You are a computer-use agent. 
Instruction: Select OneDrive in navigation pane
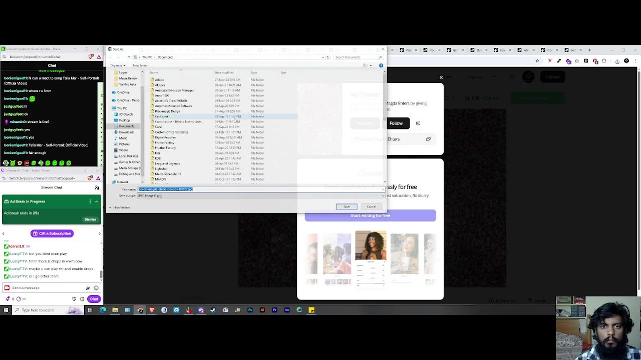(123, 92)
